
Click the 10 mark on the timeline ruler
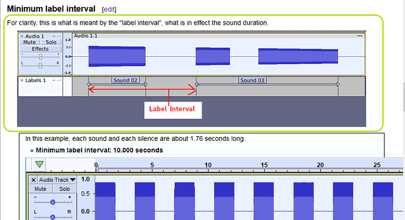click(208, 165)
